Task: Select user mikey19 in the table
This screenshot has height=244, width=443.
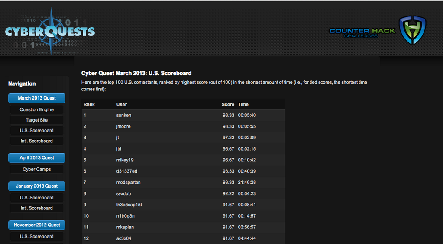Action: pyautogui.click(x=125, y=160)
